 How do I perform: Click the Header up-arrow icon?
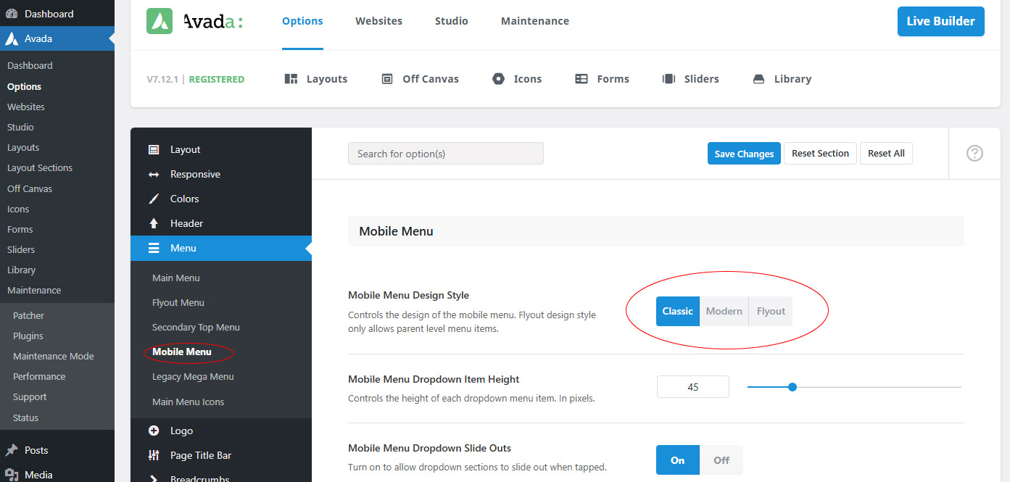tap(154, 223)
